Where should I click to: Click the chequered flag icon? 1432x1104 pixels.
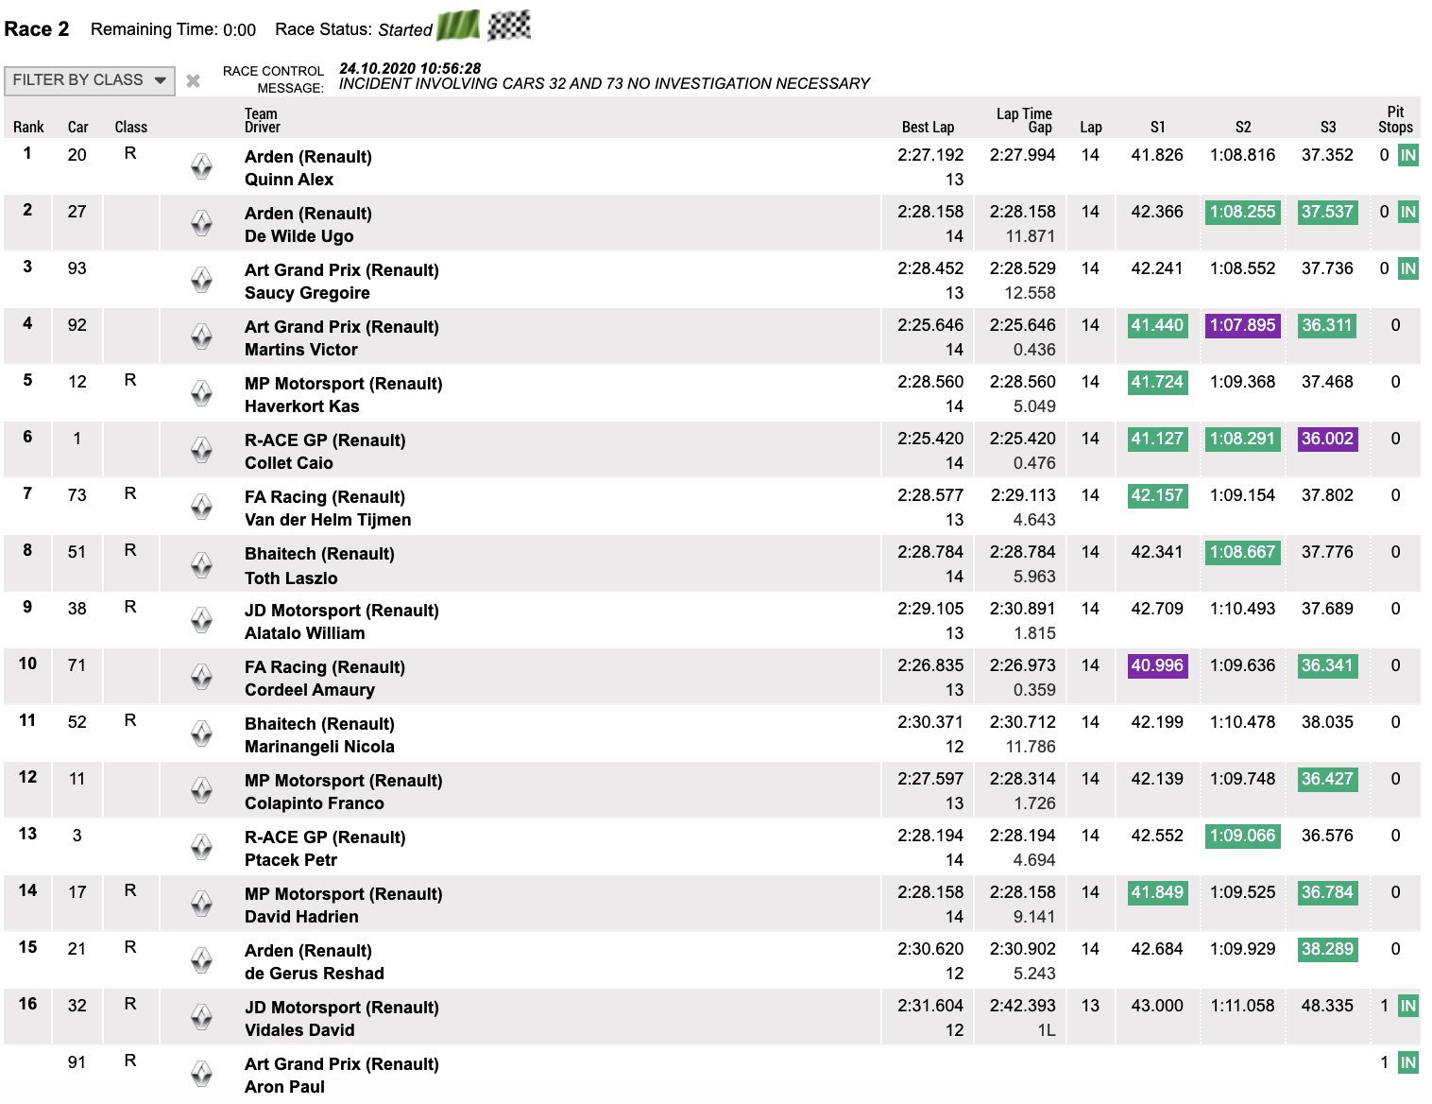pyautogui.click(x=509, y=26)
